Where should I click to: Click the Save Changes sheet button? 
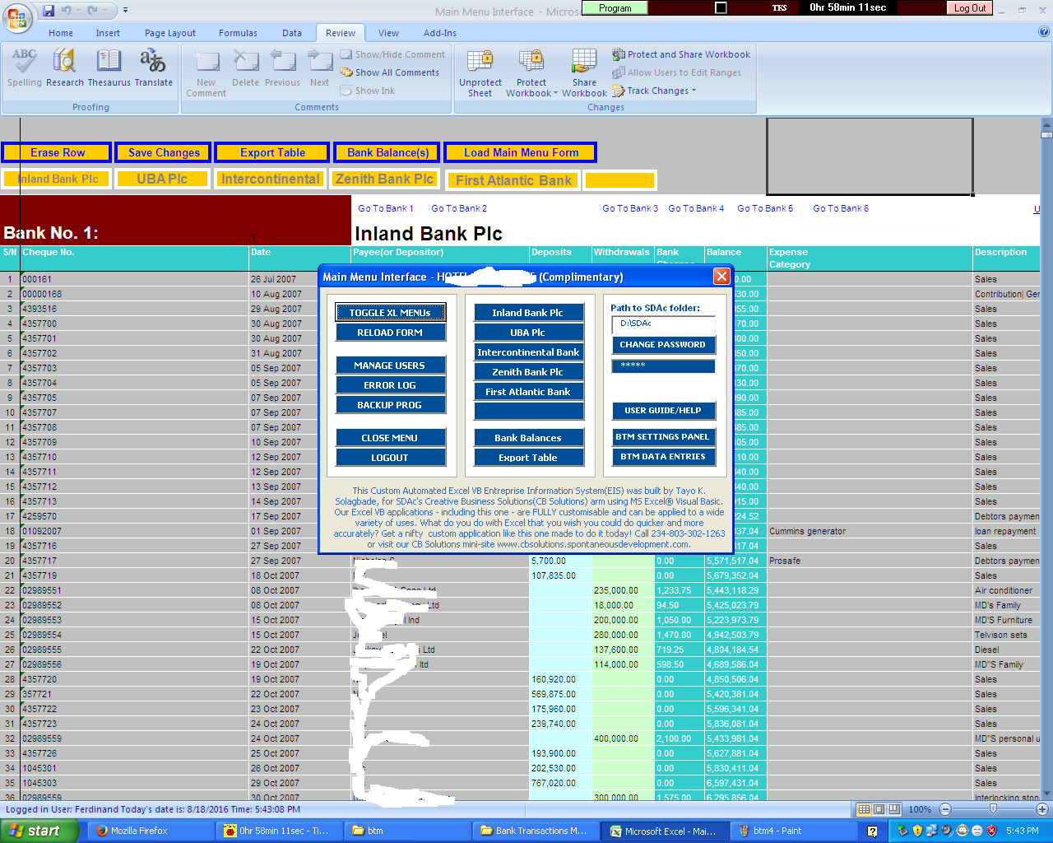pyautogui.click(x=164, y=152)
